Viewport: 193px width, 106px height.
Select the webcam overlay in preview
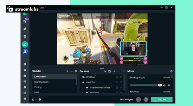[133, 49]
